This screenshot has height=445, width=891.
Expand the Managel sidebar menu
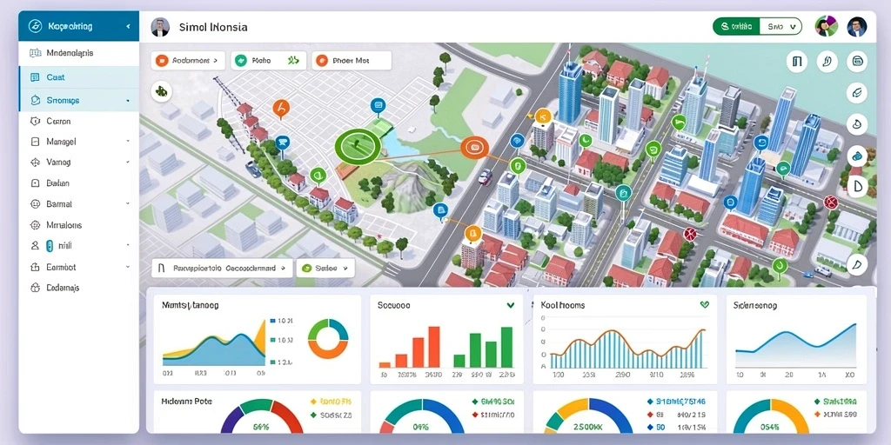click(x=79, y=142)
